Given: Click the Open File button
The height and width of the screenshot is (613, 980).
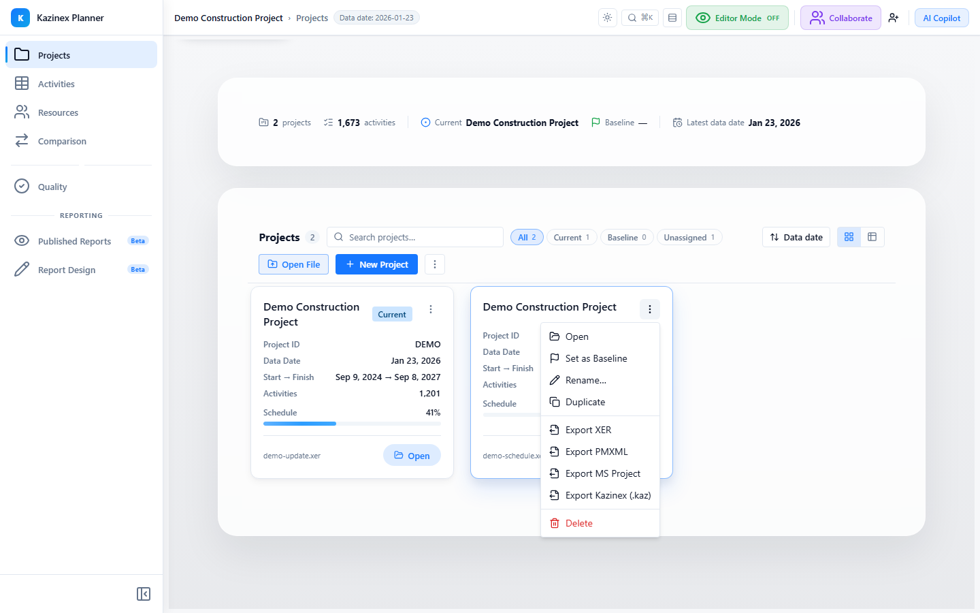Looking at the screenshot, I should click(x=293, y=264).
